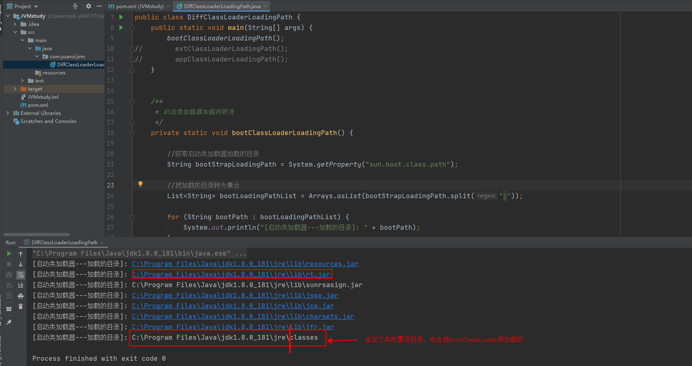
Task: Collapse the com.yuanzi.jvm package
Action: (x=37, y=57)
